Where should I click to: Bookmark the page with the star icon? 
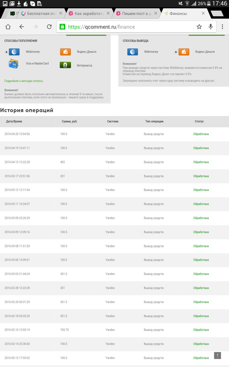click(199, 27)
